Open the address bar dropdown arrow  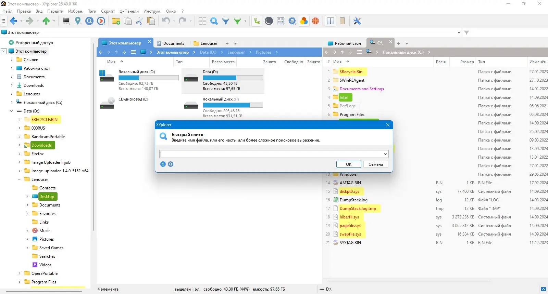pyautogui.click(x=459, y=32)
